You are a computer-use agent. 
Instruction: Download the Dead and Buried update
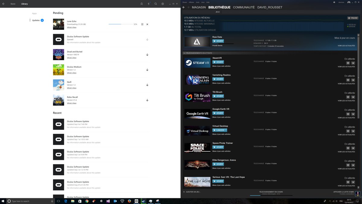pos(147,55)
